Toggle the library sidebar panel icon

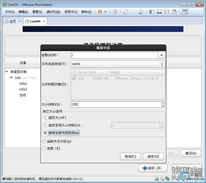151,12
